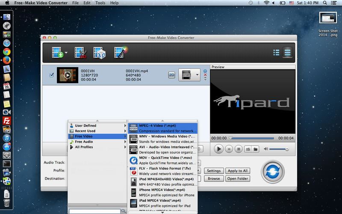
Task: Start conversion with the round Convert button
Action: point(273,172)
